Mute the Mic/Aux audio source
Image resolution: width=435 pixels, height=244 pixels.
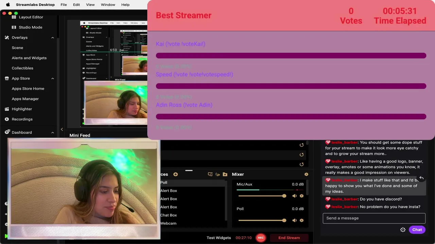tap(294, 196)
